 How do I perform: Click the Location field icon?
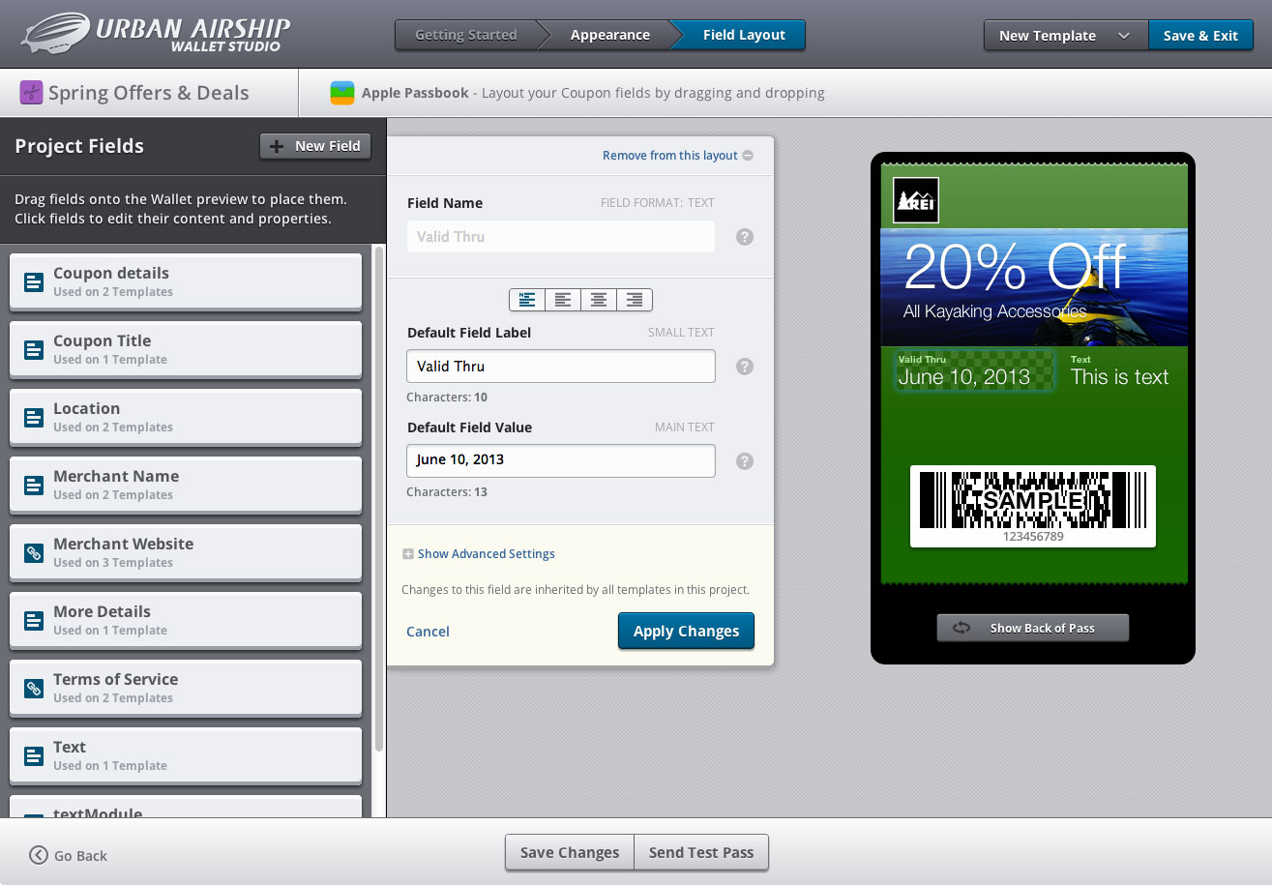pyautogui.click(x=34, y=418)
